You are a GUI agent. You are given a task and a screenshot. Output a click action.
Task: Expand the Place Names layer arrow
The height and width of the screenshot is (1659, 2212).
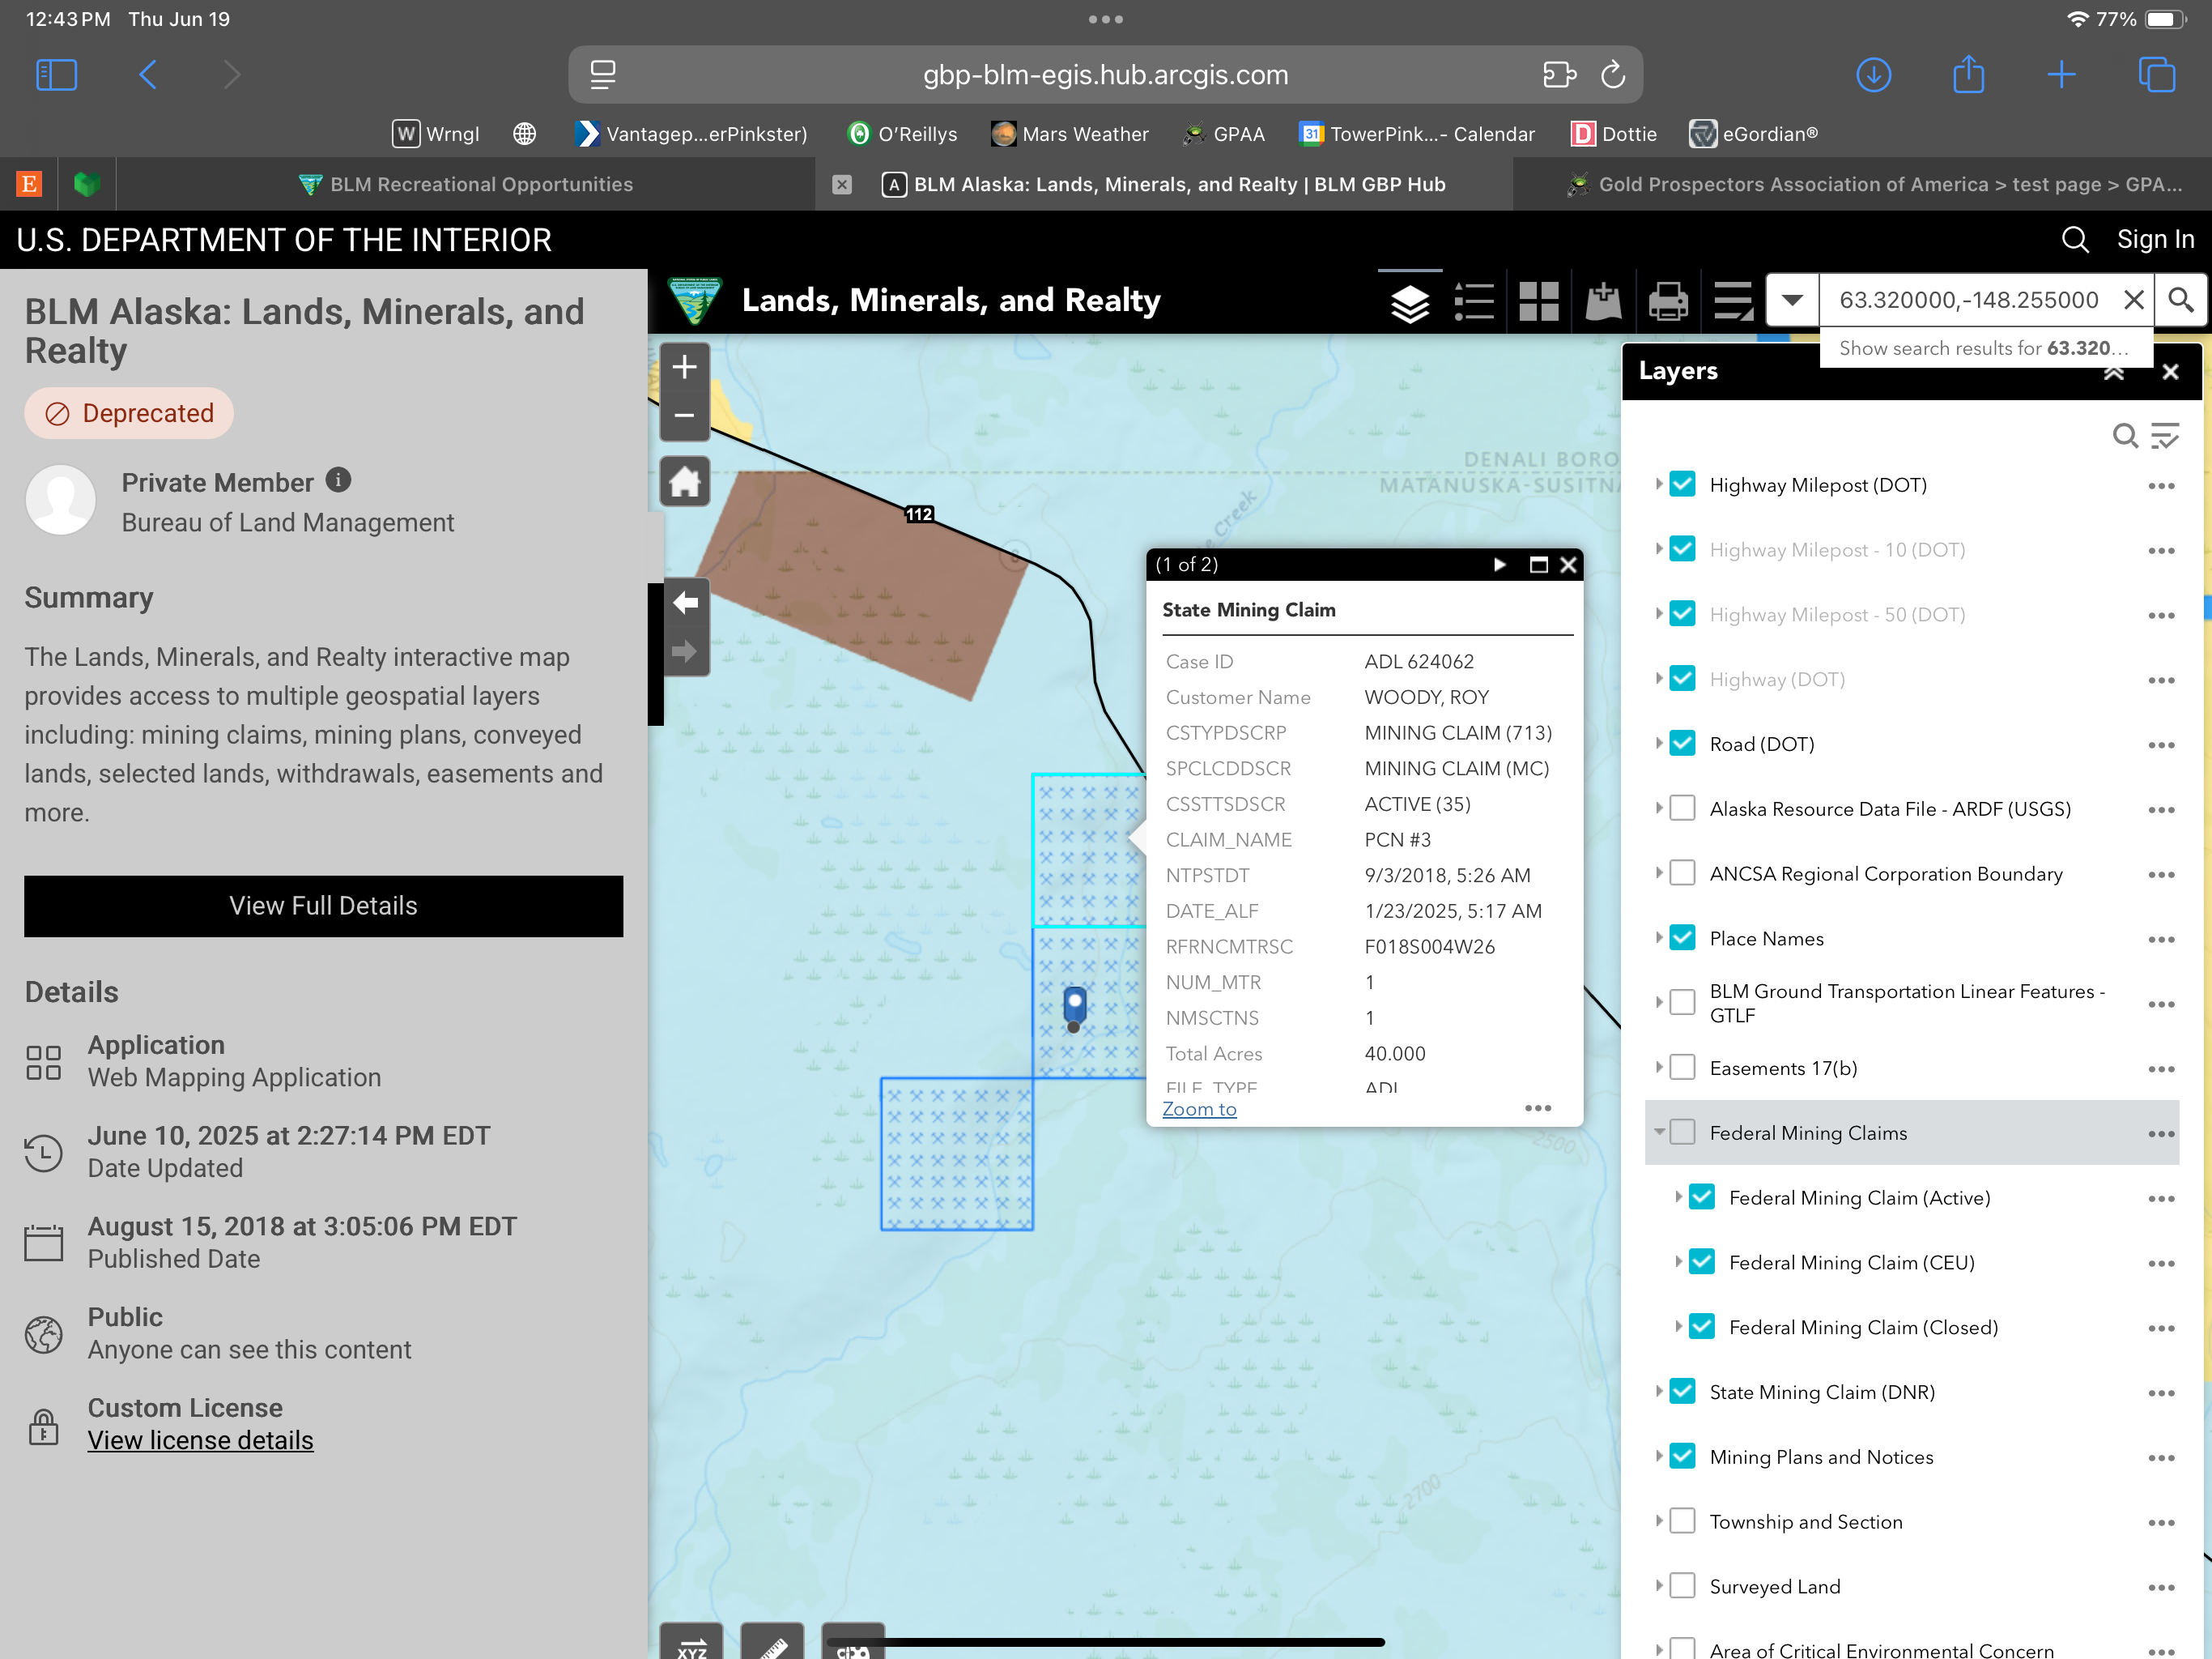(1659, 939)
